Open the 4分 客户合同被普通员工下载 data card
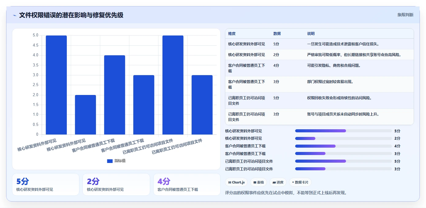Viewport: 426px width, 208px height. (187, 184)
